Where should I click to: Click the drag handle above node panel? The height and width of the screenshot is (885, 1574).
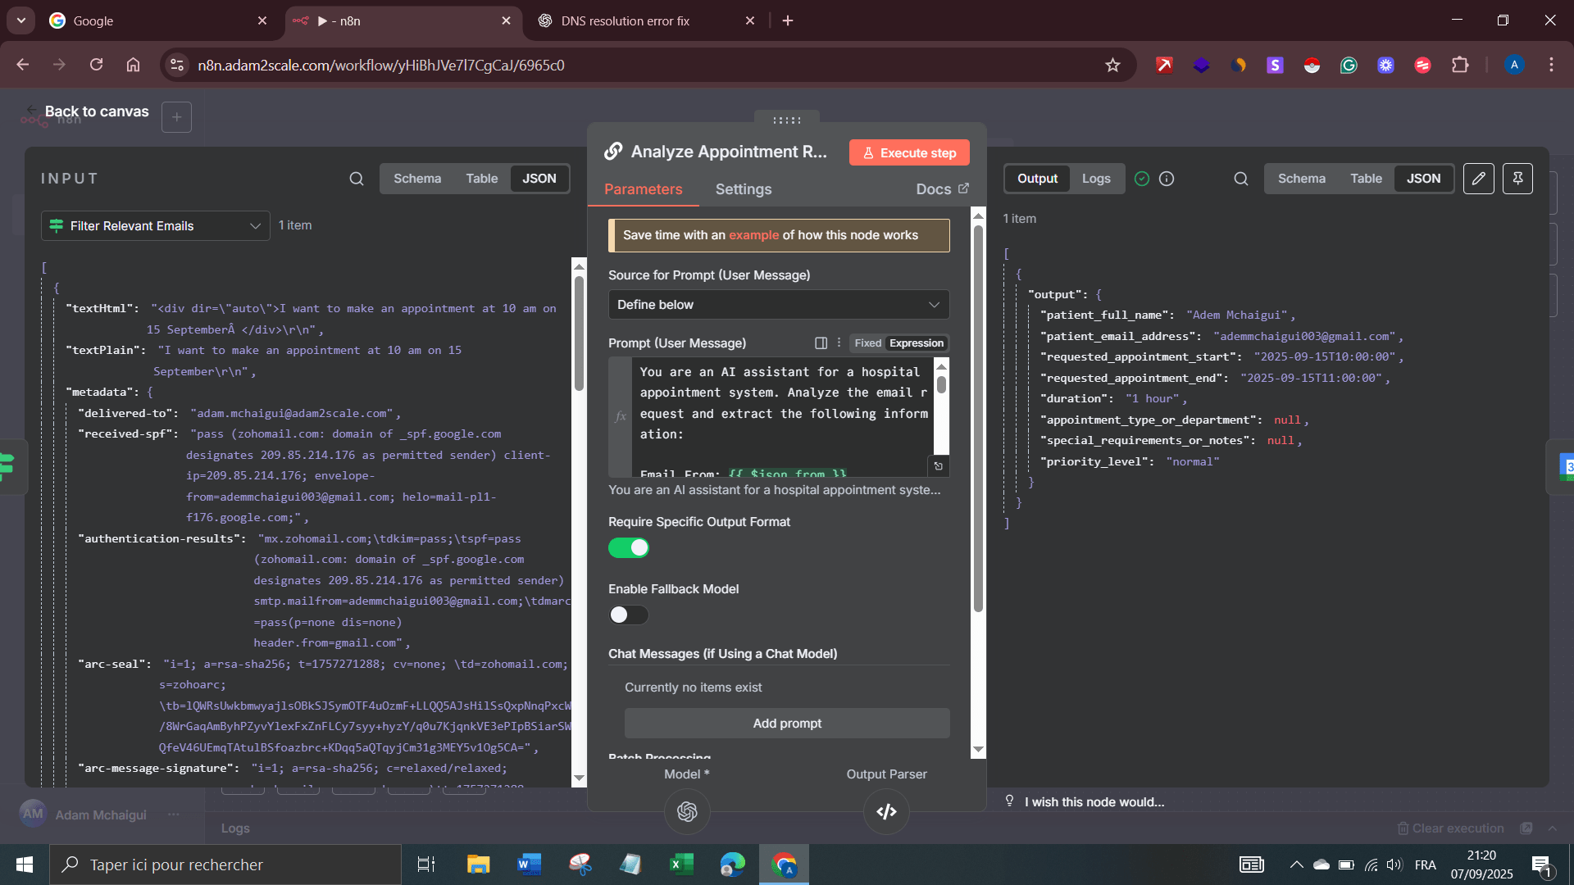click(786, 120)
